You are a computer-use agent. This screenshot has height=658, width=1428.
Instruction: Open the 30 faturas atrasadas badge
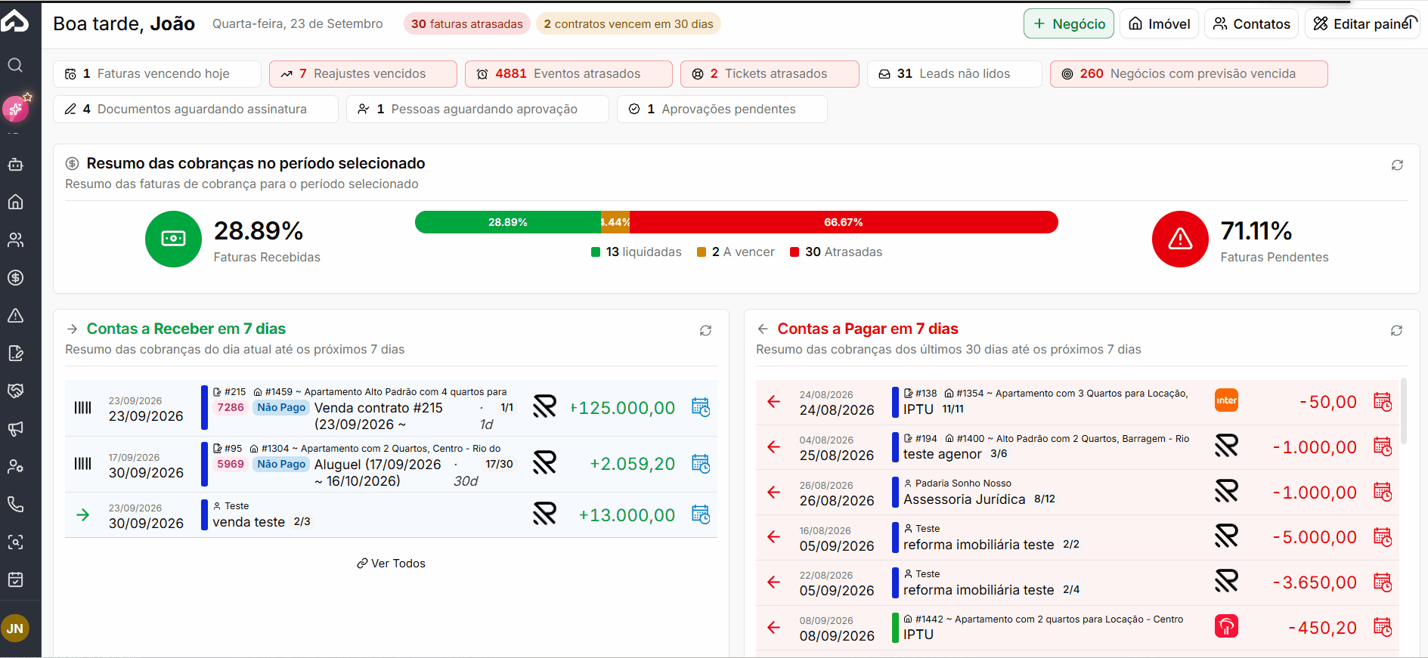point(467,24)
